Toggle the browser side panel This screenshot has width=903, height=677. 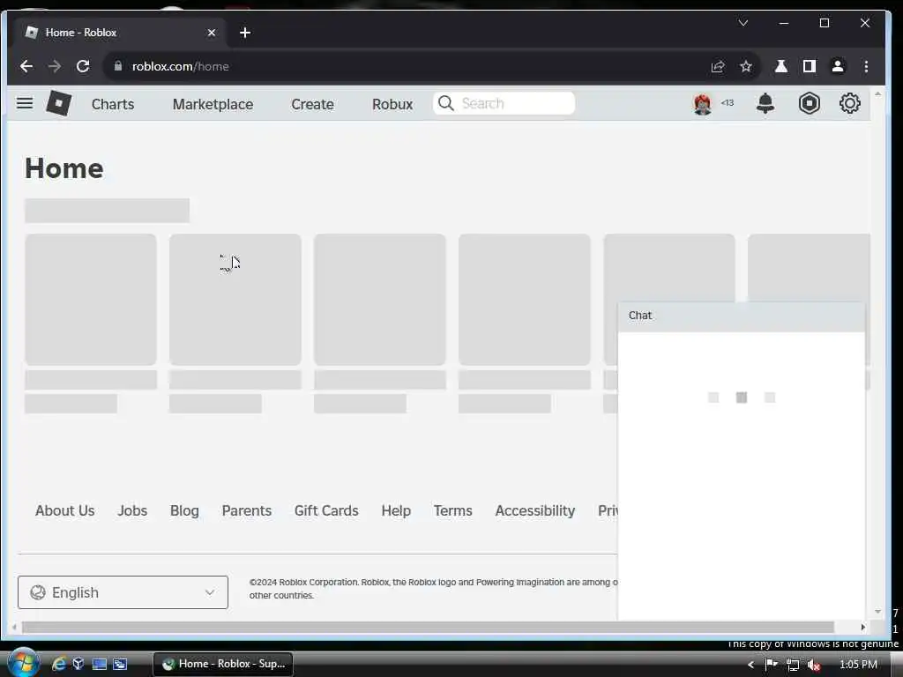coord(810,66)
